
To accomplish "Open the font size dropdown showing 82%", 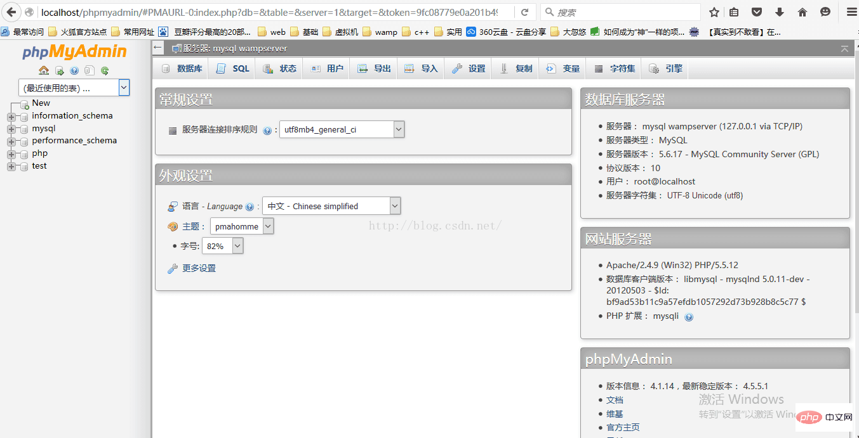I will click(x=222, y=246).
